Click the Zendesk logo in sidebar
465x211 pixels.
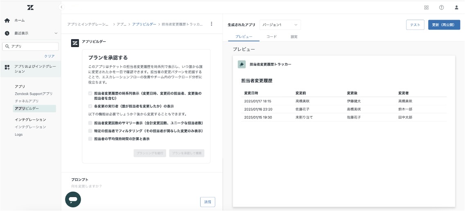tap(30, 7)
